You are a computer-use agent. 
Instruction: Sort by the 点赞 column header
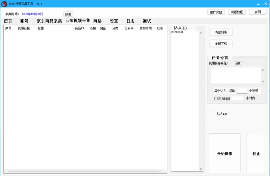92,28
